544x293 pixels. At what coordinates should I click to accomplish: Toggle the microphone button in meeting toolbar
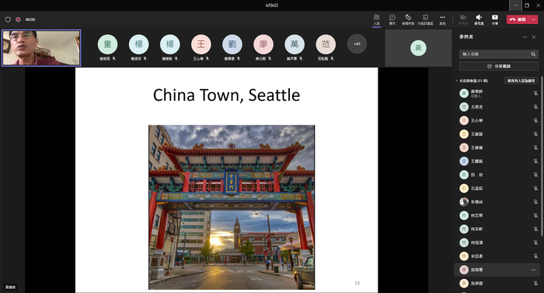[x=479, y=19]
